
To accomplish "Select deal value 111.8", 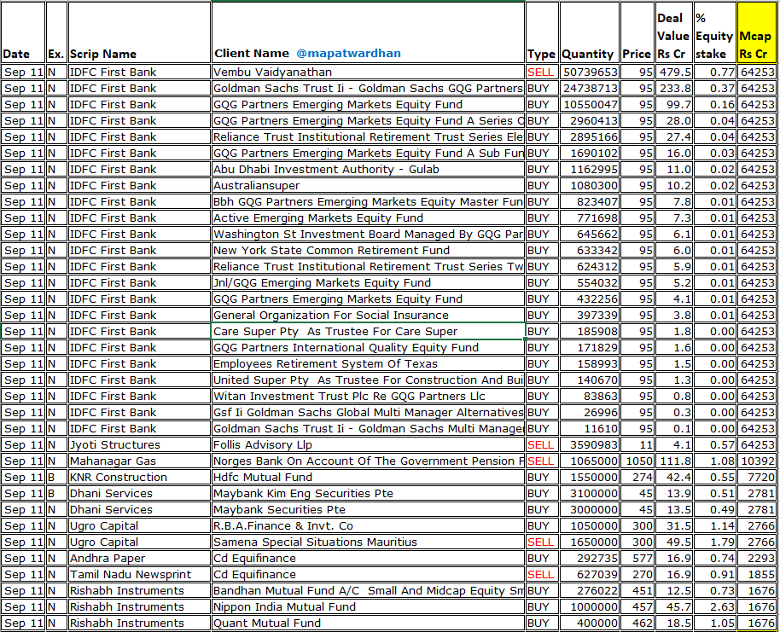I will tap(673, 461).
